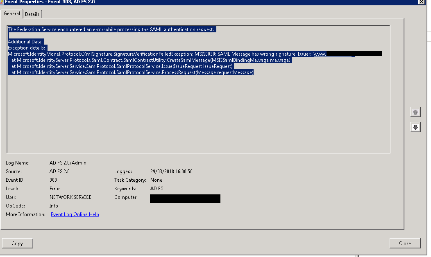Click the OpCode value 'Info'
Screen dimensions: 431x257
click(54, 206)
